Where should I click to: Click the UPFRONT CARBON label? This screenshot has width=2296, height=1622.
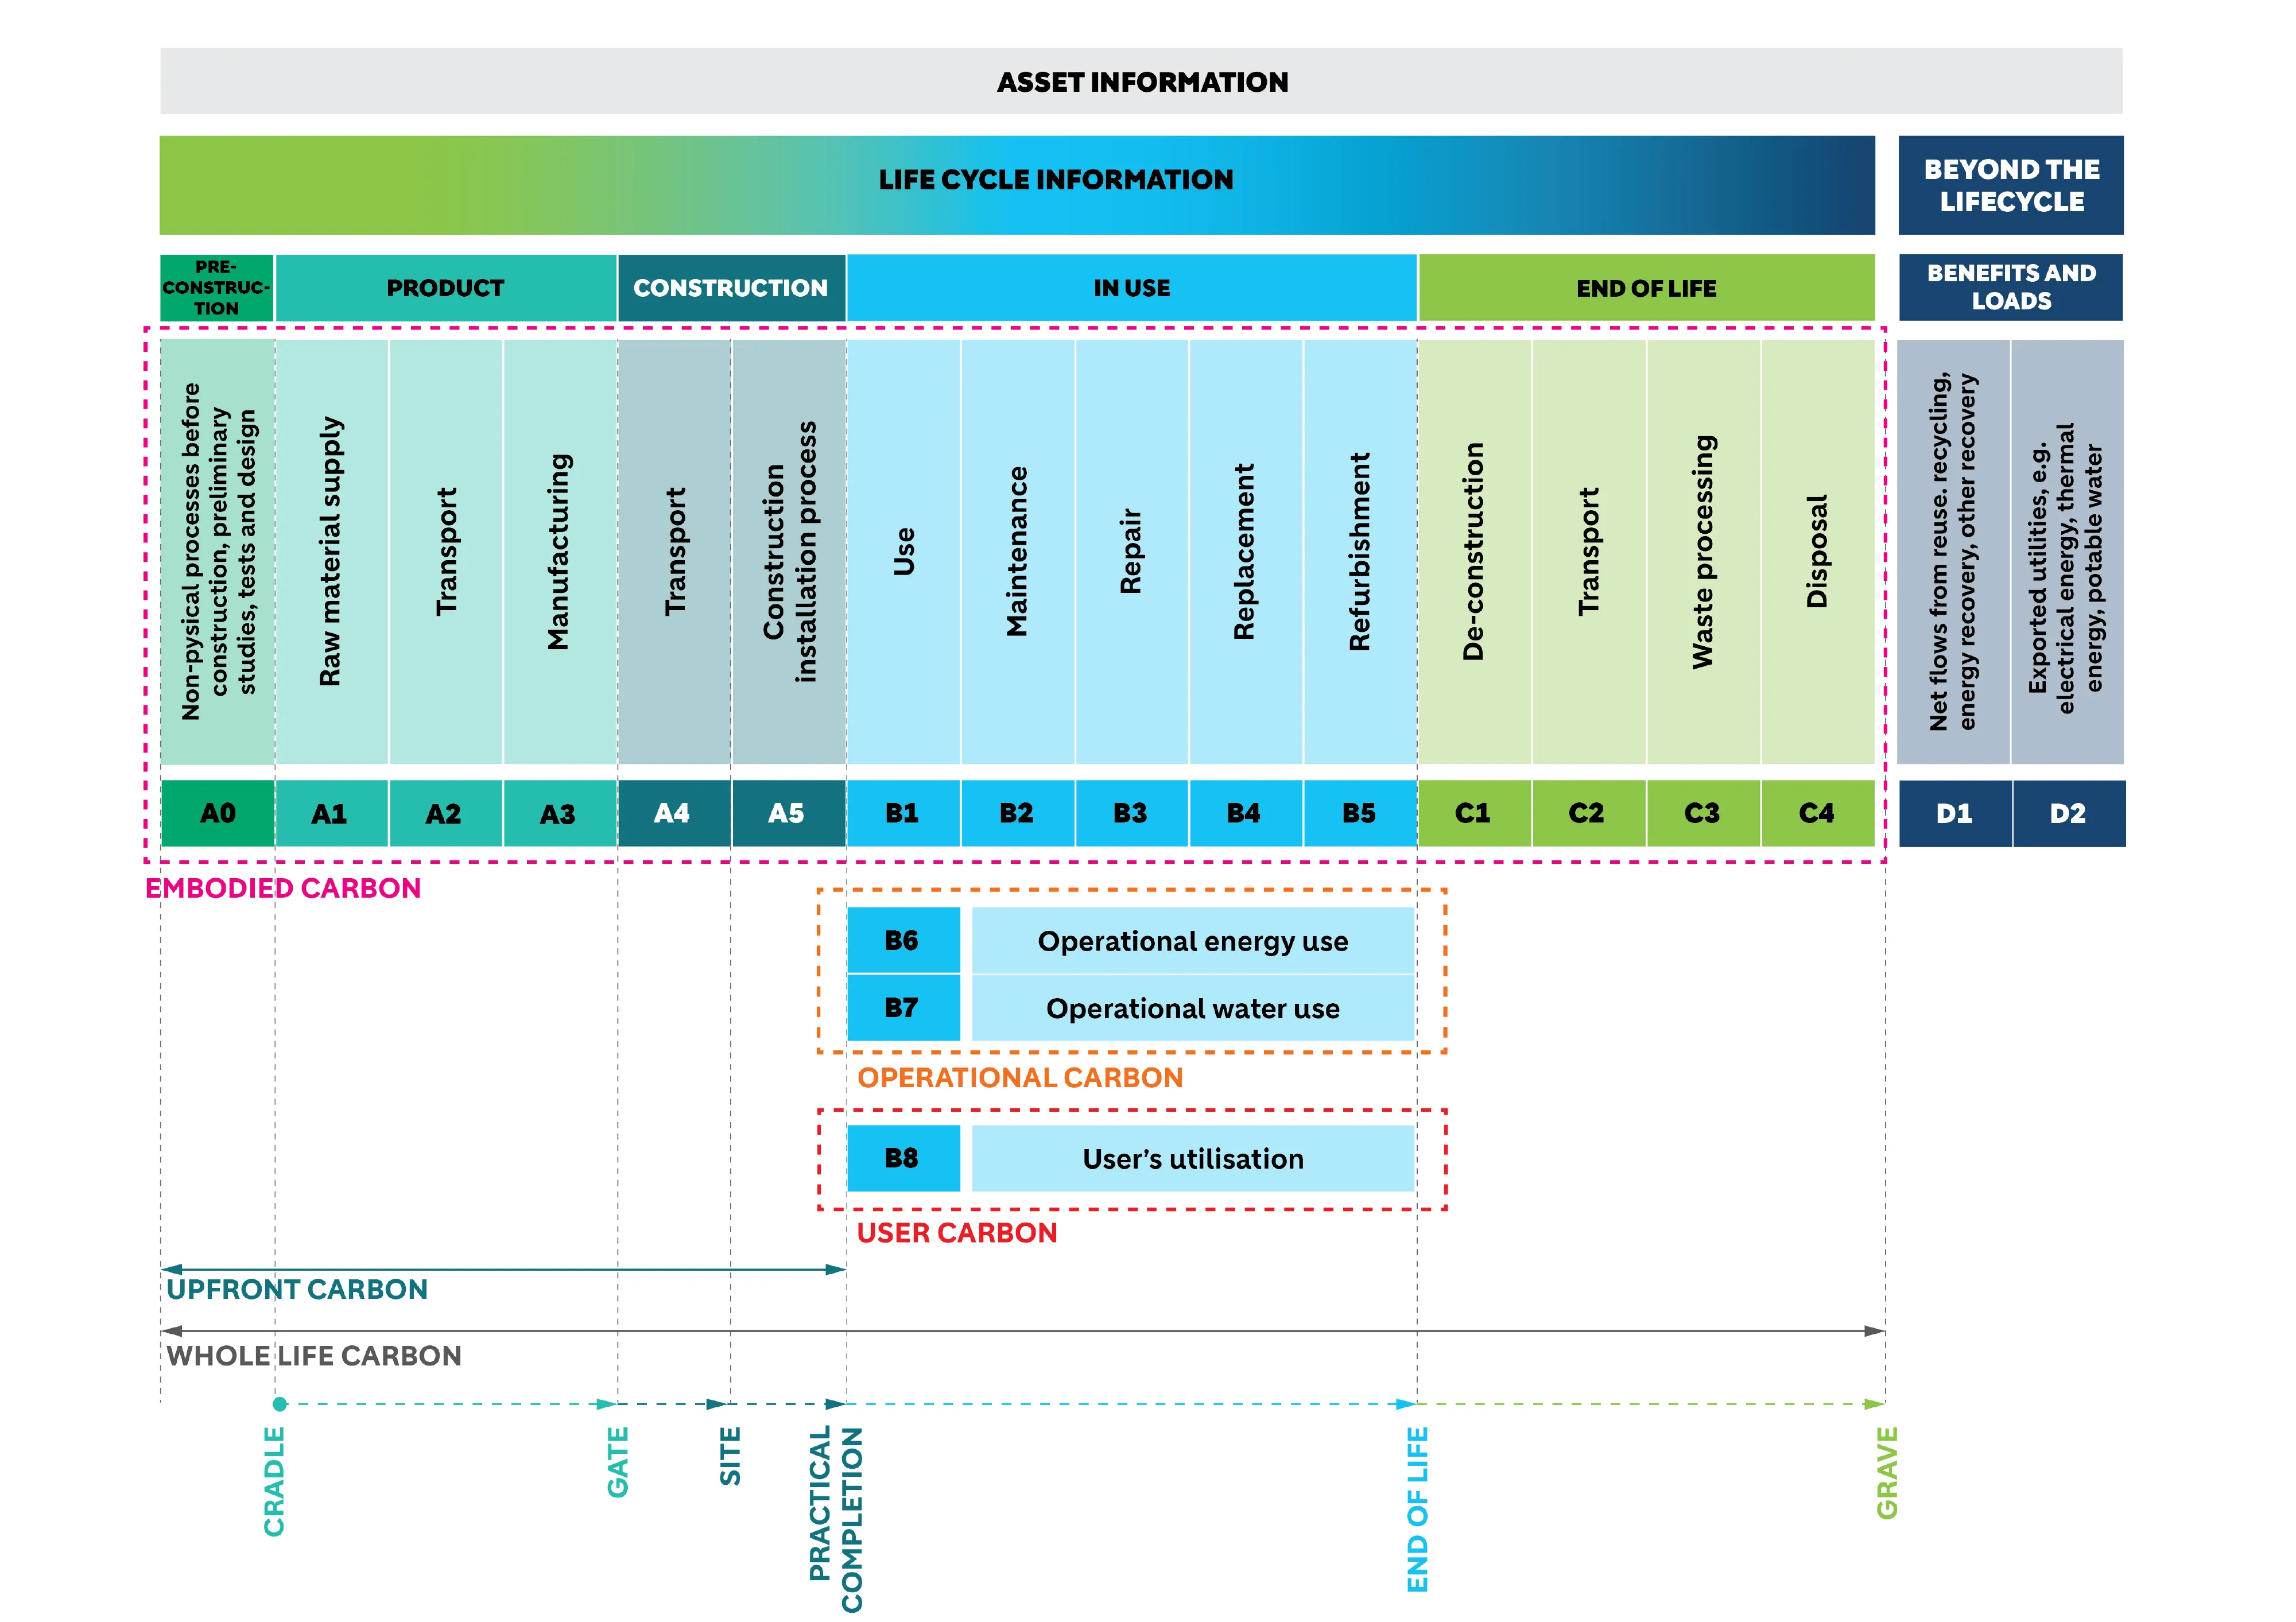click(x=296, y=1290)
